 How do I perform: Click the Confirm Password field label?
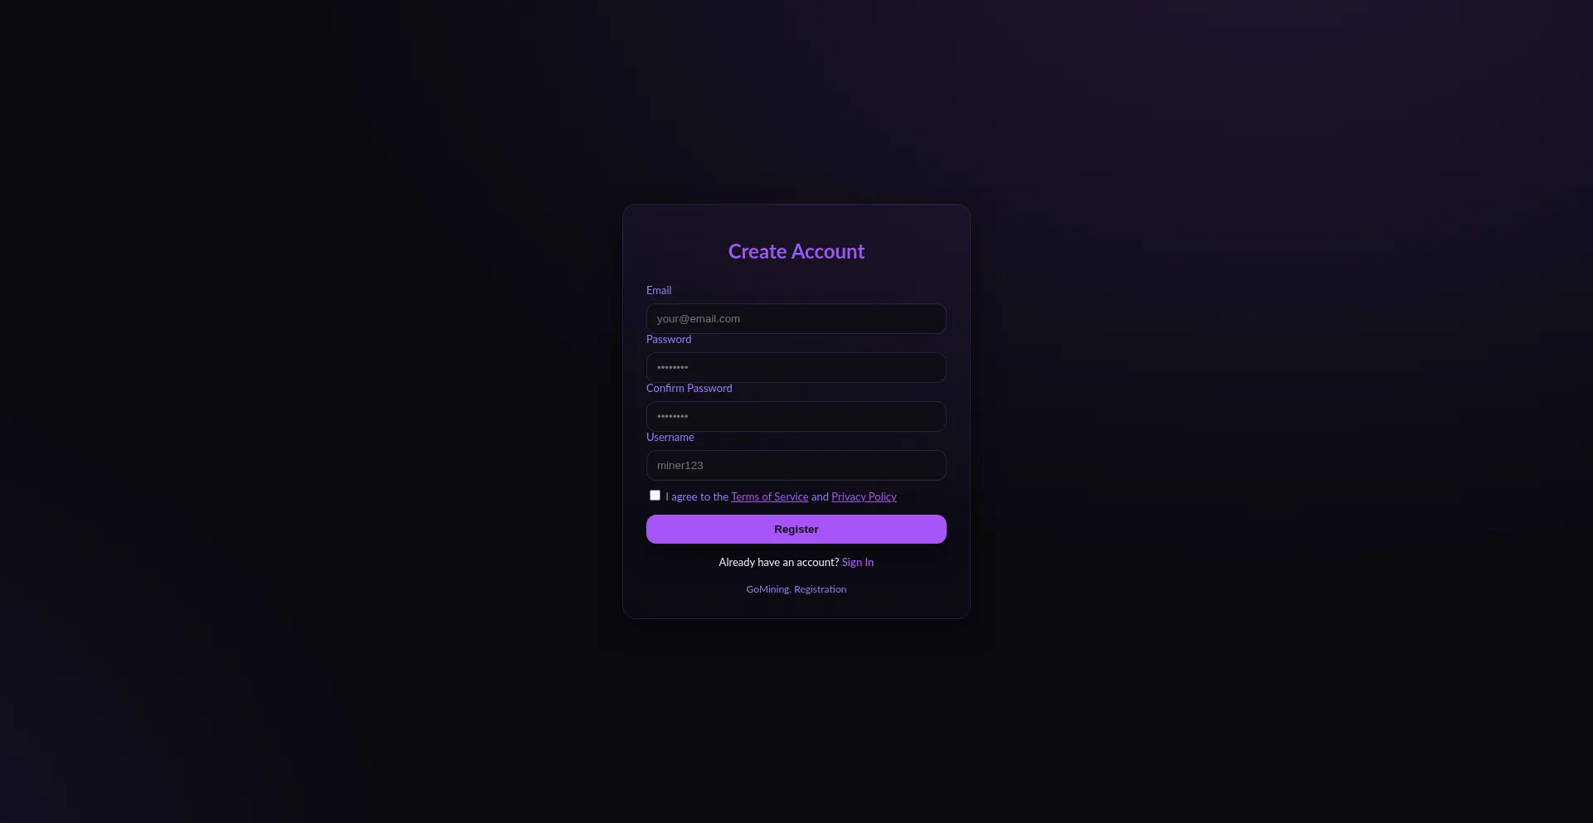(689, 388)
